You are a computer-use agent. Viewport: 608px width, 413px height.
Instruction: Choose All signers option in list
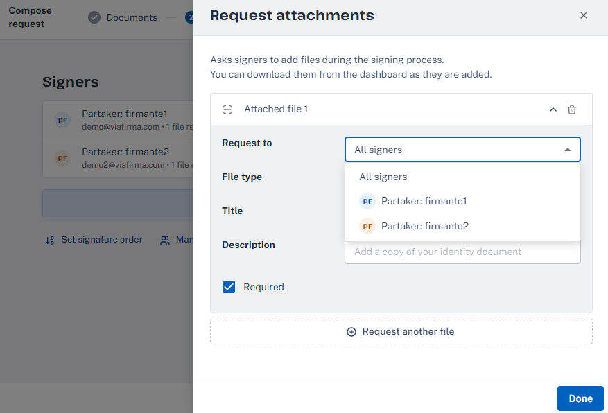[462, 177]
